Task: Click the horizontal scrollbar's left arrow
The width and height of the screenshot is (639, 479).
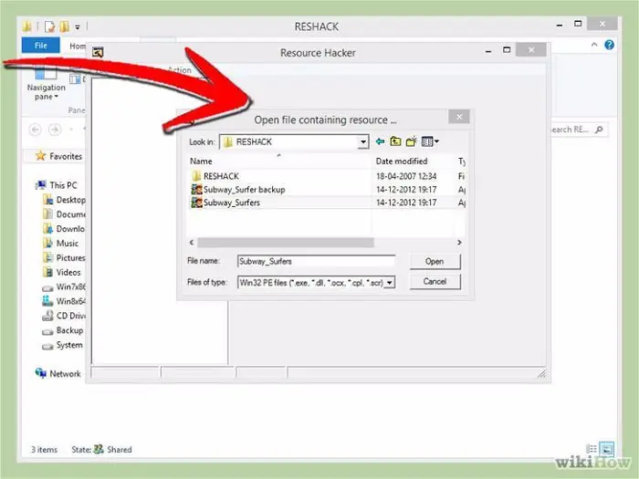Action: [x=192, y=243]
